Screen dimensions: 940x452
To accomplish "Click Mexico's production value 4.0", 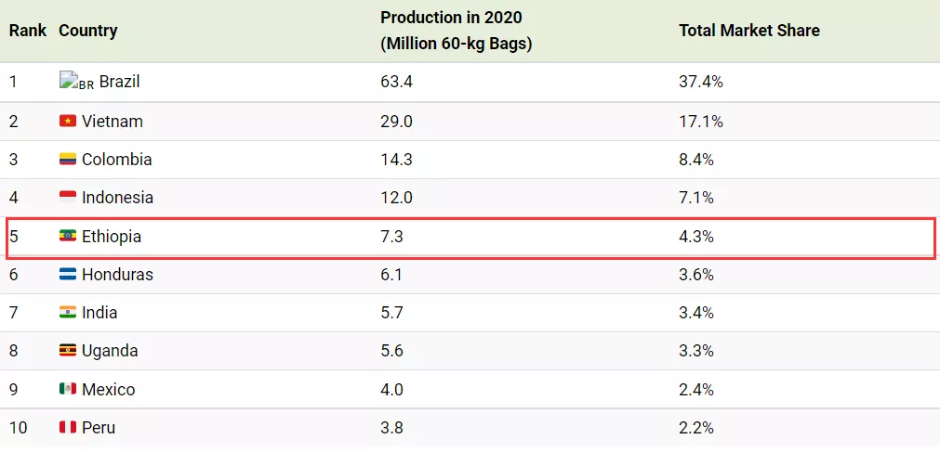I will point(391,390).
